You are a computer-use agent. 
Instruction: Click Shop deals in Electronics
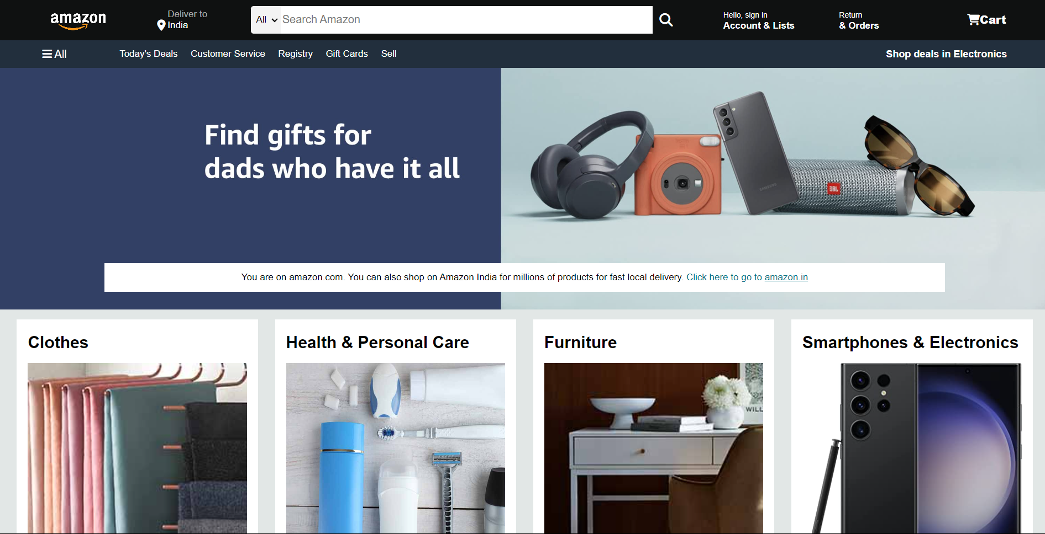(x=946, y=54)
